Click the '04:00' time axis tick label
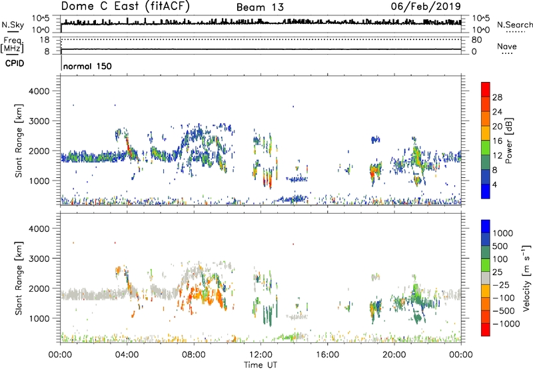 click(127, 355)
